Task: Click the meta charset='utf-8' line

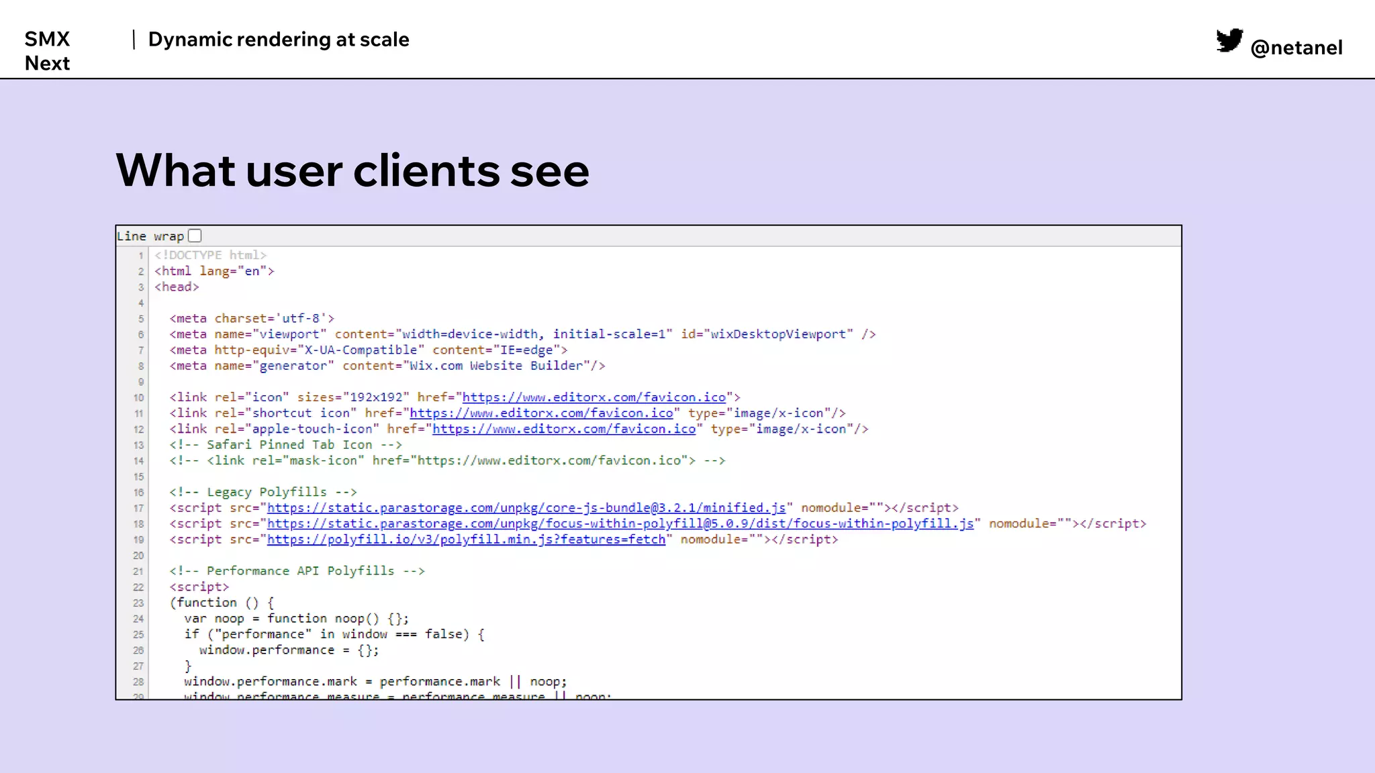Action: [x=252, y=318]
